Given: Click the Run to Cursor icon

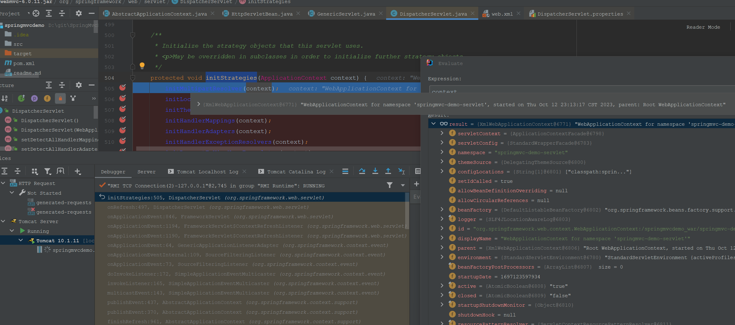Looking at the screenshot, I should coord(401,171).
